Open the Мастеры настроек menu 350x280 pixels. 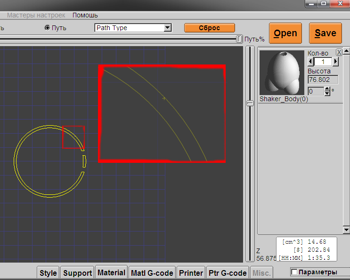pos(36,15)
